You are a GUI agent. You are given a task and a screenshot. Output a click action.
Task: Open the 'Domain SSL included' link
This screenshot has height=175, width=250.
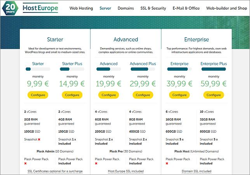pyautogui.click(x=196, y=171)
